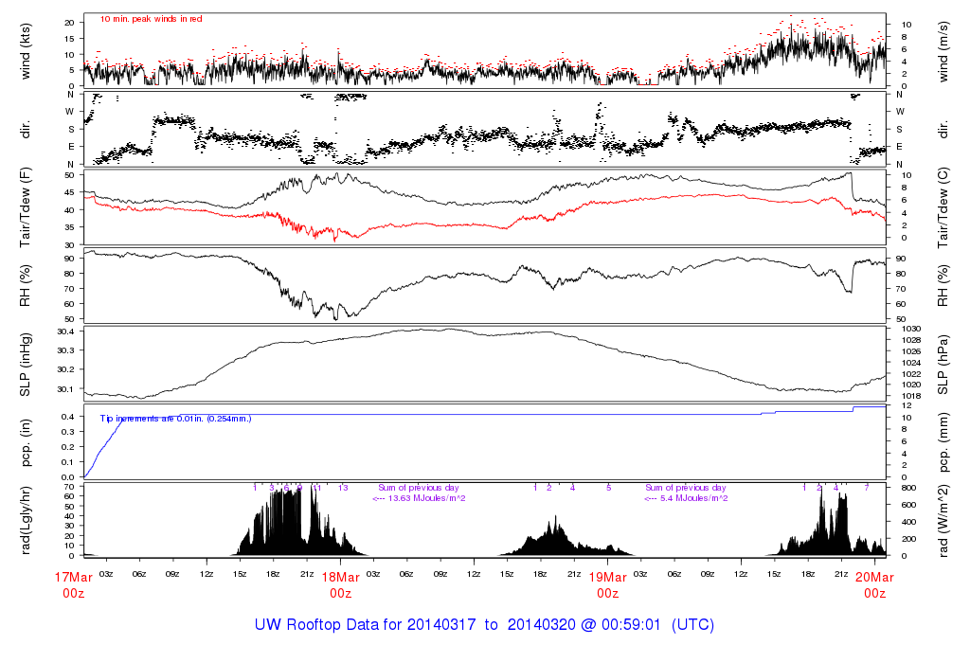This screenshot has width=970, height=663.
Task: Click the '17Mar 00z' date label
Action: 74,585
